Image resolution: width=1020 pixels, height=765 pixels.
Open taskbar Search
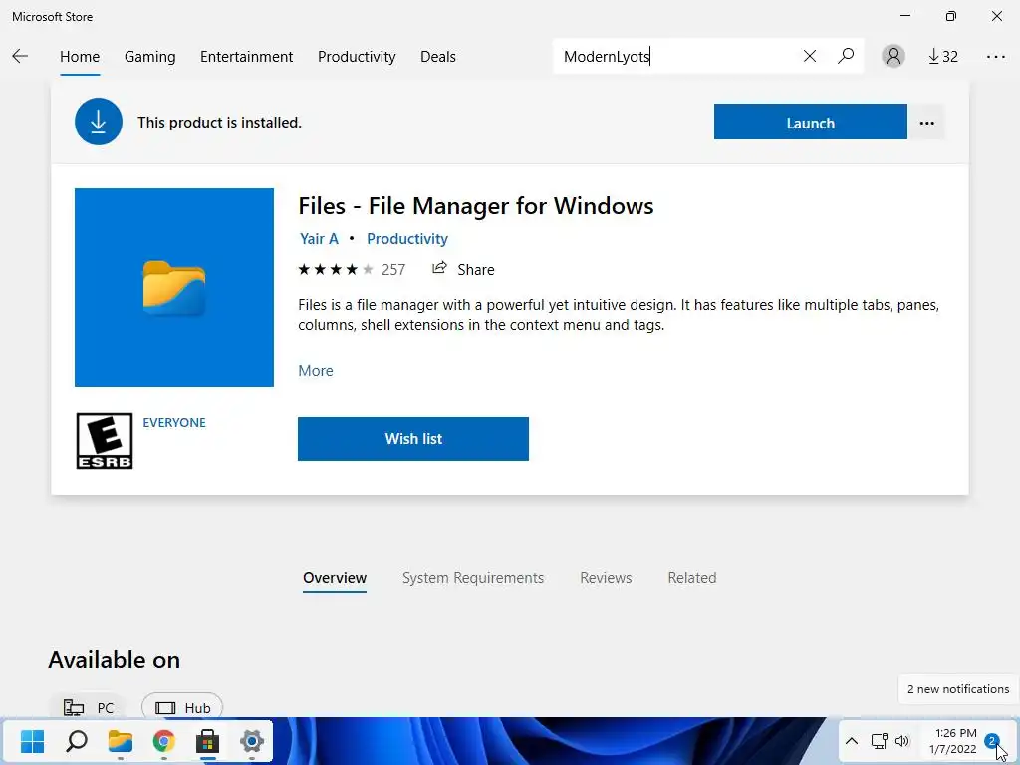point(77,741)
